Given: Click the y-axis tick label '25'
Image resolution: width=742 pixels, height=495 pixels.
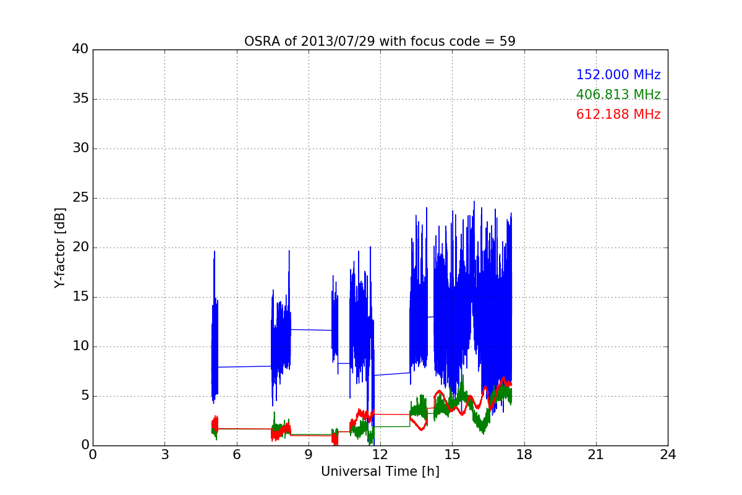Looking at the screenshot, I should (80, 198).
